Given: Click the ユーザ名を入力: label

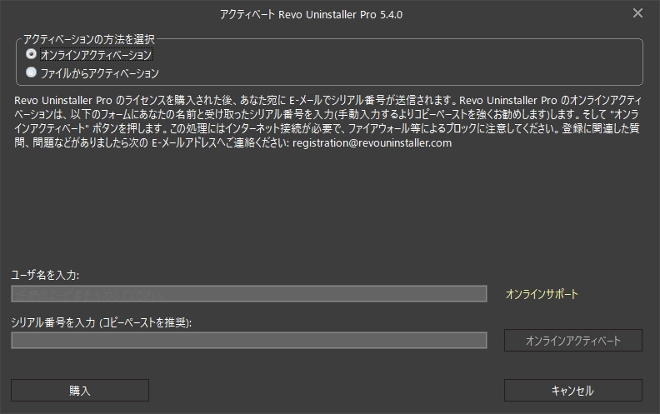Looking at the screenshot, I should [x=45, y=275].
